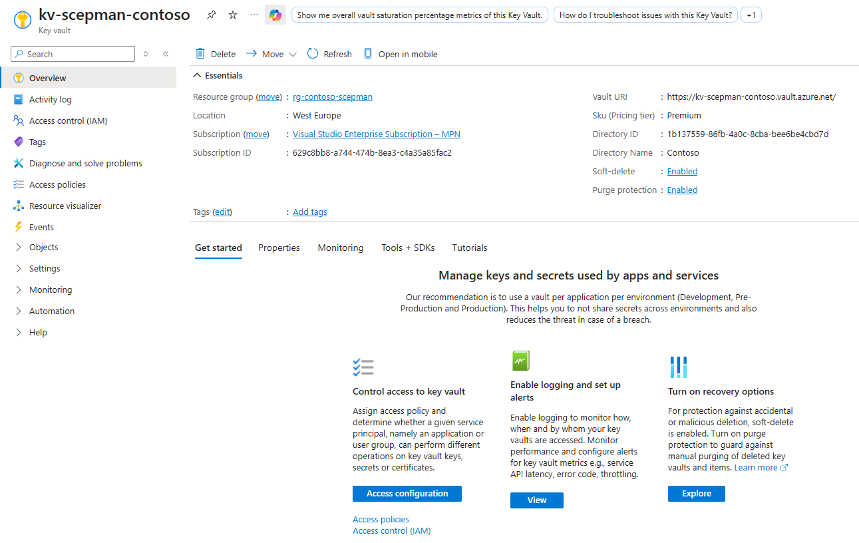Open the rg-contoso-scepman resource group link

point(332,96)
